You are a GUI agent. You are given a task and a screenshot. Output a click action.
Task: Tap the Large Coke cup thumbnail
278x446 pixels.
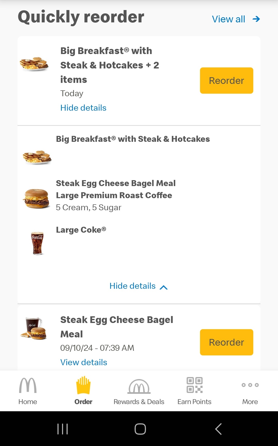[x=37, y=243]
